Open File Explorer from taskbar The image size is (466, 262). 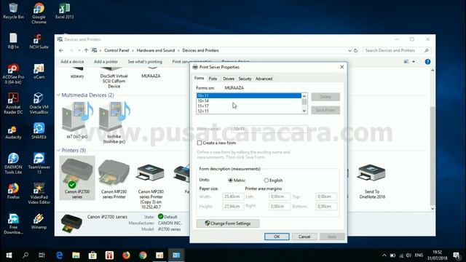(76, 255)
